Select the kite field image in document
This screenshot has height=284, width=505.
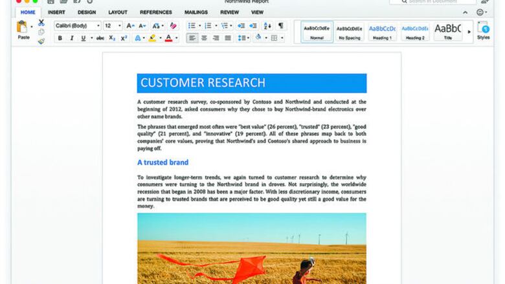(252, 248)
